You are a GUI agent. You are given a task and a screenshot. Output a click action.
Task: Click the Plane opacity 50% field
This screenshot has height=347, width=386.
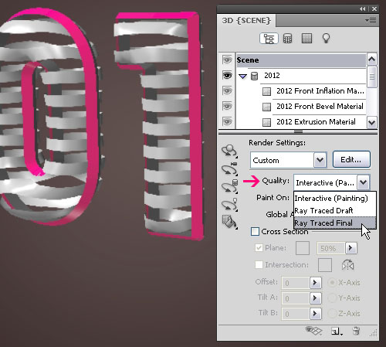(x=331, y=248)
